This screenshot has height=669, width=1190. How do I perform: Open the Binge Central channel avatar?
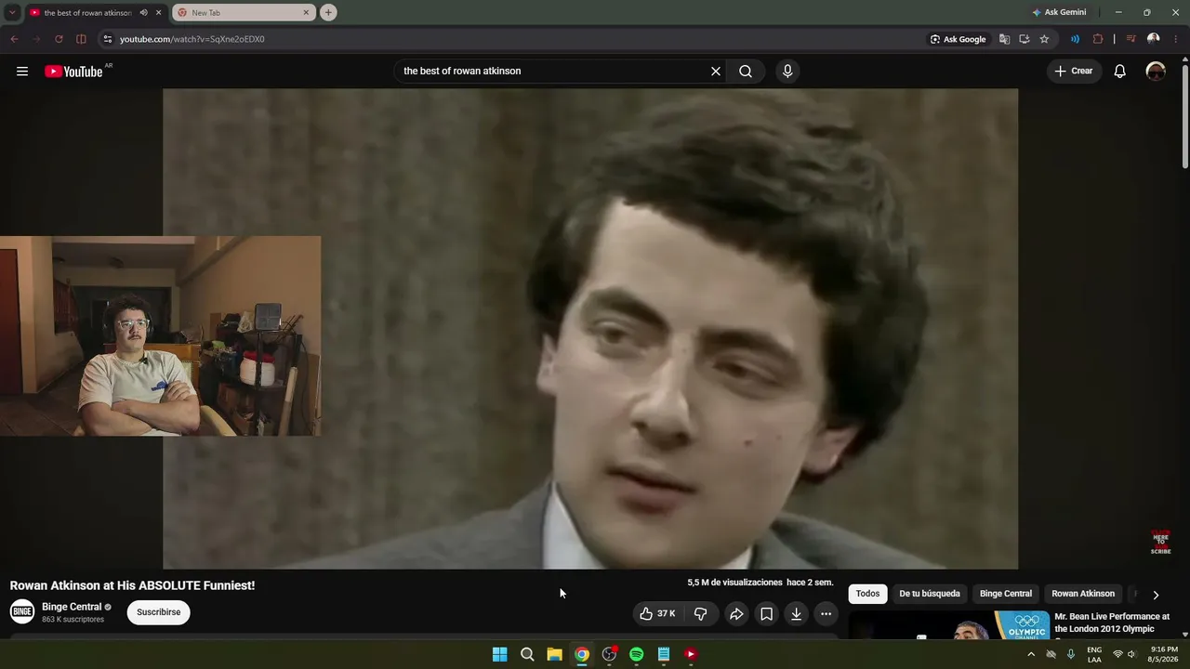(22, 611)
